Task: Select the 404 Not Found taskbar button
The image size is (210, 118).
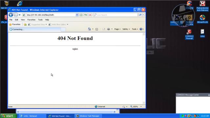Action: 60,116
